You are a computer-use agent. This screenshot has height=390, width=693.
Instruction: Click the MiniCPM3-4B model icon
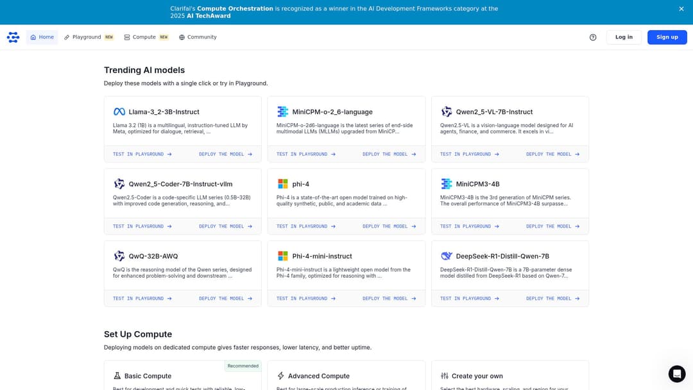tap(447, 183)
